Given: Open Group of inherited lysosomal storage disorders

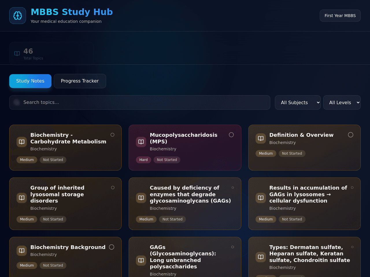Looking at the screenshot, I should coord(57,194).
